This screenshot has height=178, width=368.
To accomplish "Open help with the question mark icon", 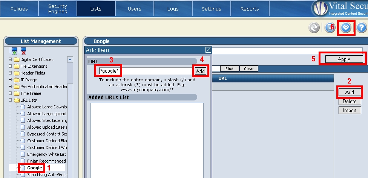I will 362,27.
